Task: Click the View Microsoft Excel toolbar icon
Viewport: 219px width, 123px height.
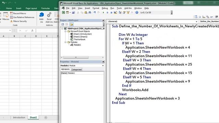Action: [x=63, y=12]
